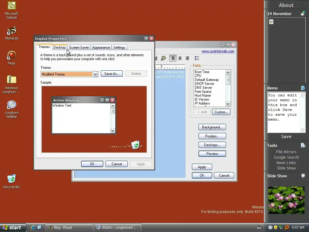Select the Pego desktop shortcut
Screen dimensions: 309x232
tap(11, 58)
